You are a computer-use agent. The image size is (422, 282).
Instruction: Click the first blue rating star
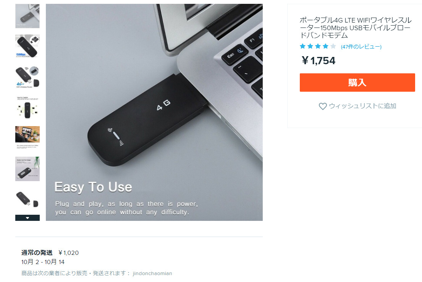tap(302, 46)
